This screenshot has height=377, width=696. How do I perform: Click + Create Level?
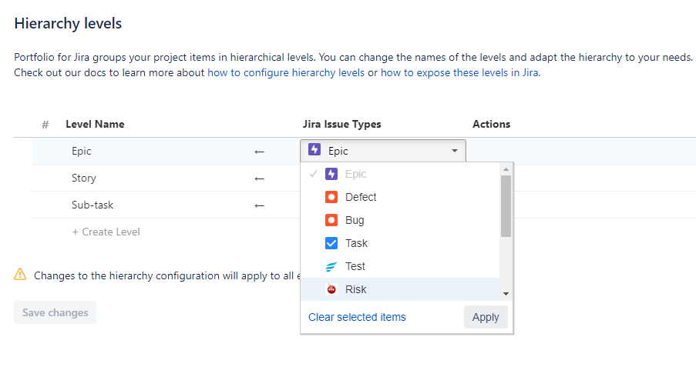coord(106,232)
